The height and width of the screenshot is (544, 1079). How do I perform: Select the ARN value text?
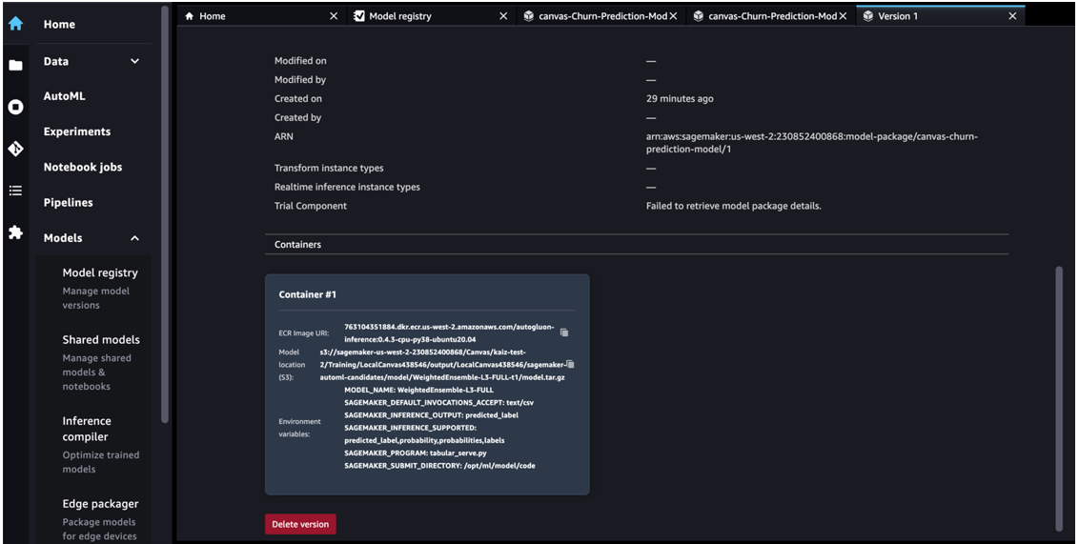[x=812, y=142]
